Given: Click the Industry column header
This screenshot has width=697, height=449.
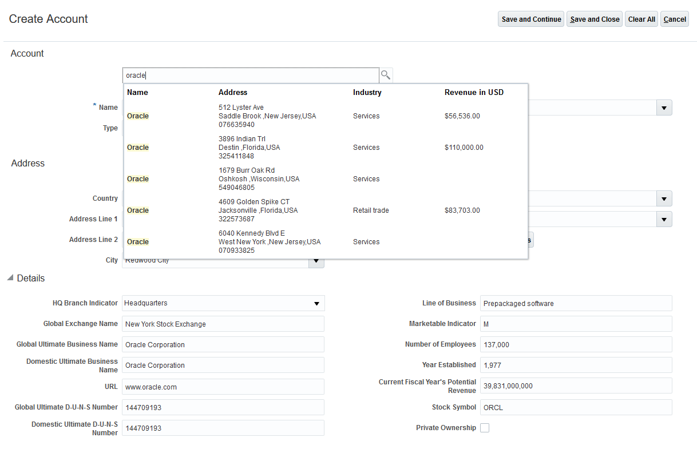Looking at the screenshot, I should point(367,92).
